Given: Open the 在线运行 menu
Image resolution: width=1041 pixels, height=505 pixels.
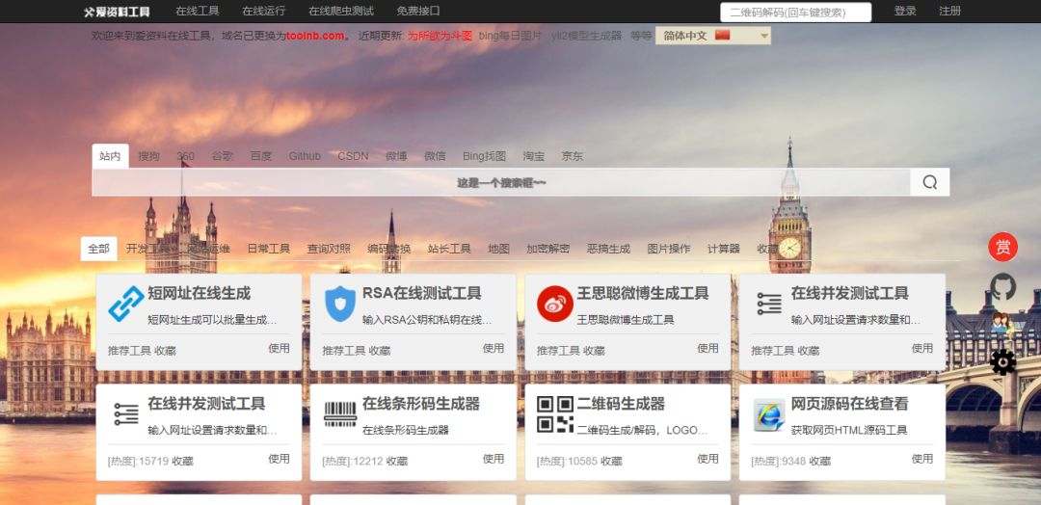Looking at the screenshot, I should coord(263,12).
